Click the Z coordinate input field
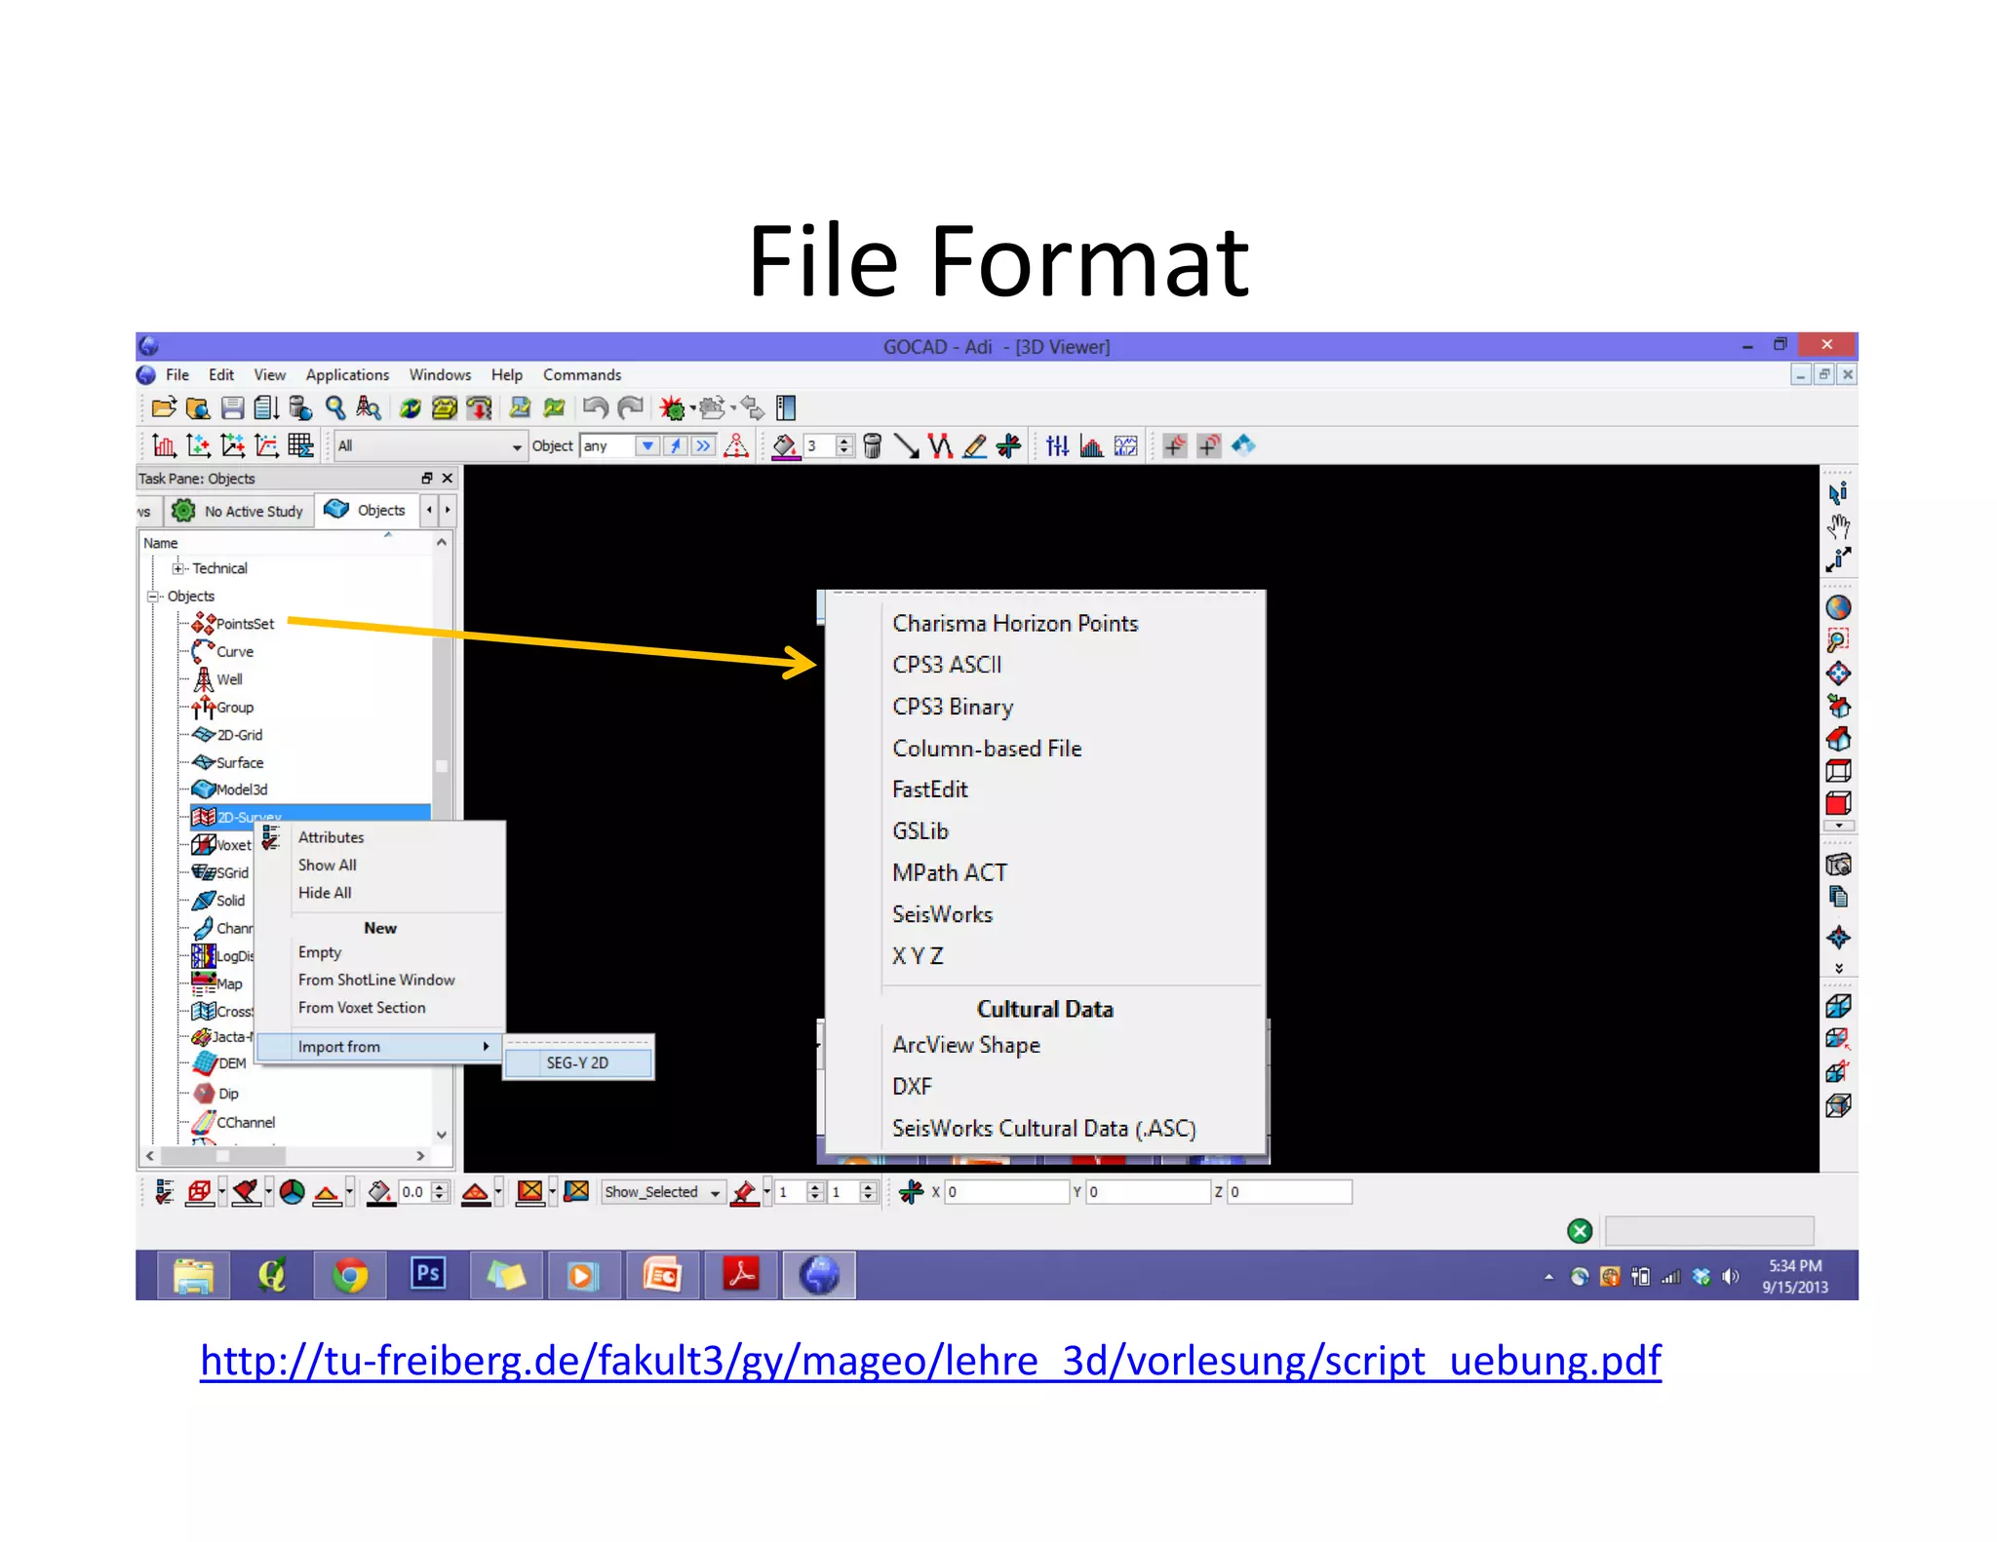Image resolution: width=1997 pixels, height=1542 pixels. (x=1289, y=1192)
